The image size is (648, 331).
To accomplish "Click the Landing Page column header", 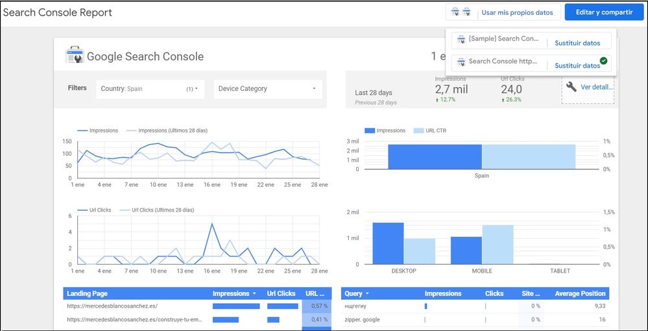I will [87, 293].
